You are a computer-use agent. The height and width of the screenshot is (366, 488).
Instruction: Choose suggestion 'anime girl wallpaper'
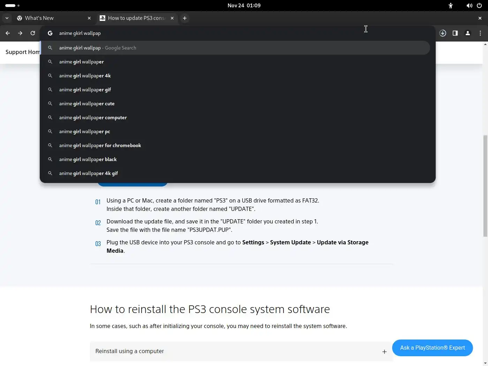[235, 62]
